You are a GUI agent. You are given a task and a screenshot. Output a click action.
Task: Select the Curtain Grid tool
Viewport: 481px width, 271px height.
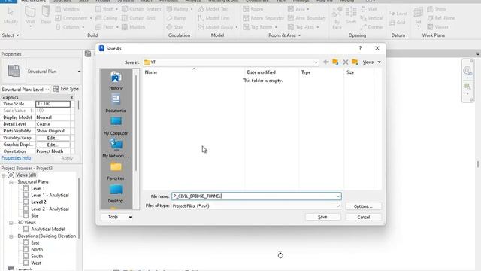click(138, 18)
